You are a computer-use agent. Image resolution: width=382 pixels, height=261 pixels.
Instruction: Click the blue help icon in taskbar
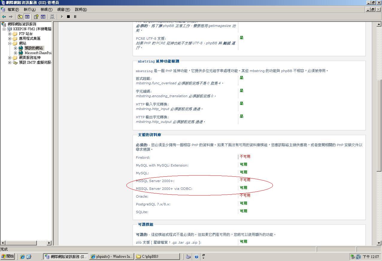pos(196,257)
